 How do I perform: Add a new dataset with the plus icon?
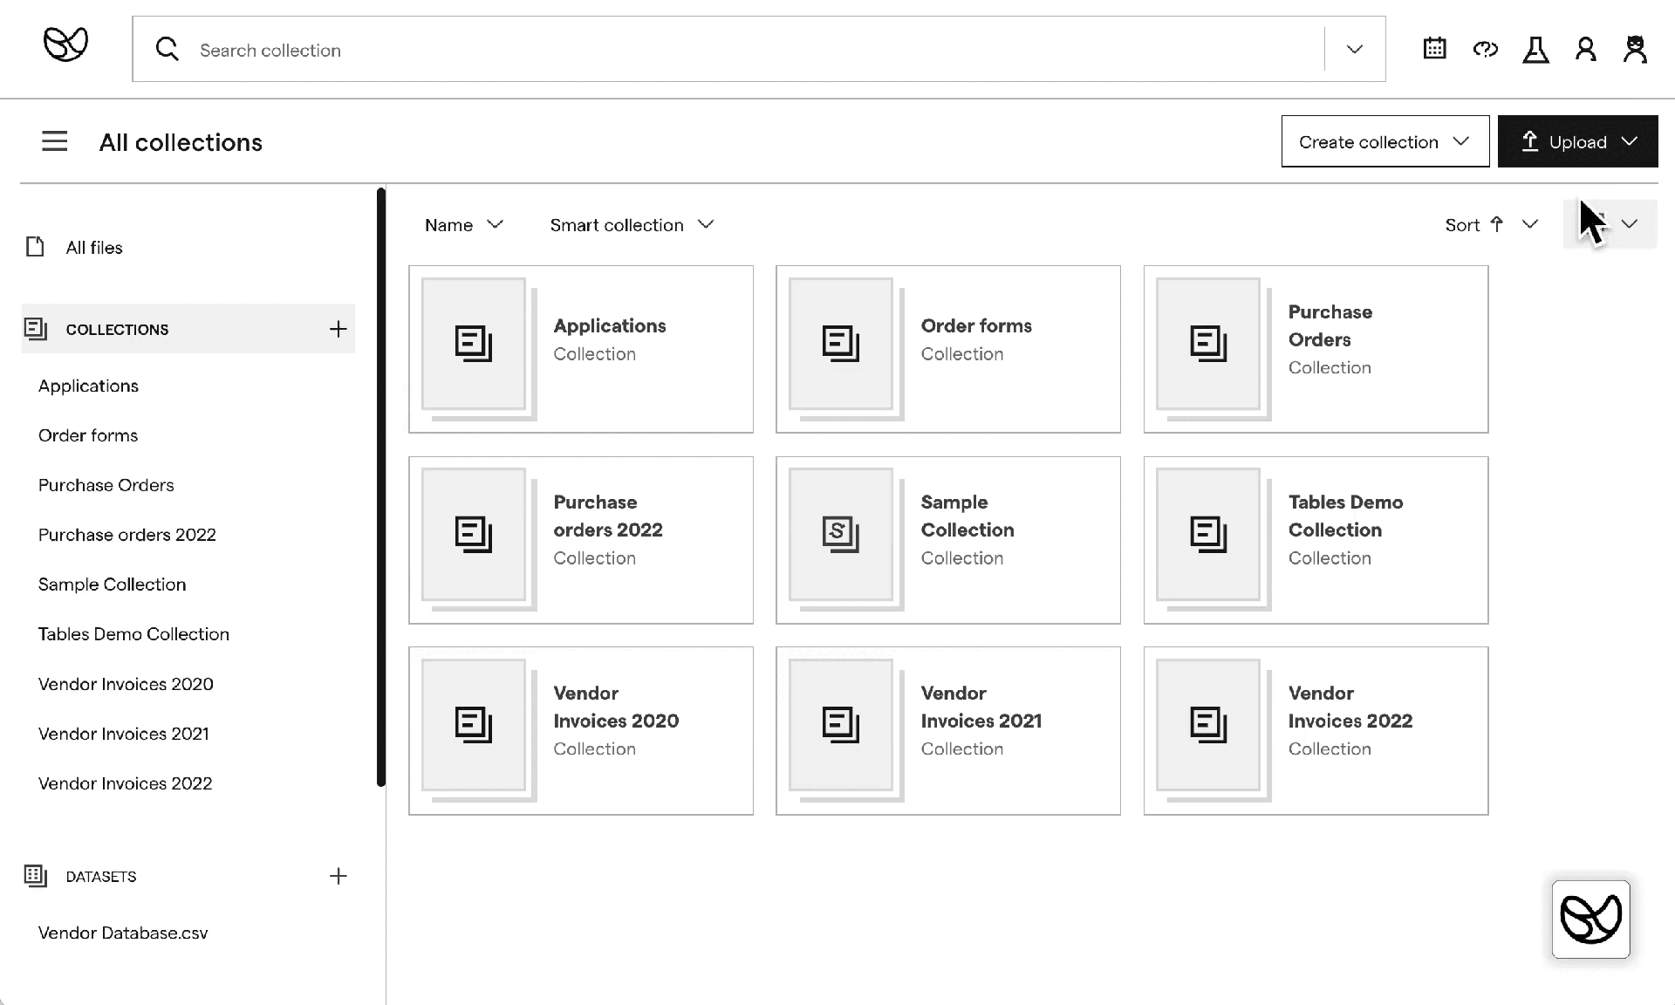click(x=338, y=876)
